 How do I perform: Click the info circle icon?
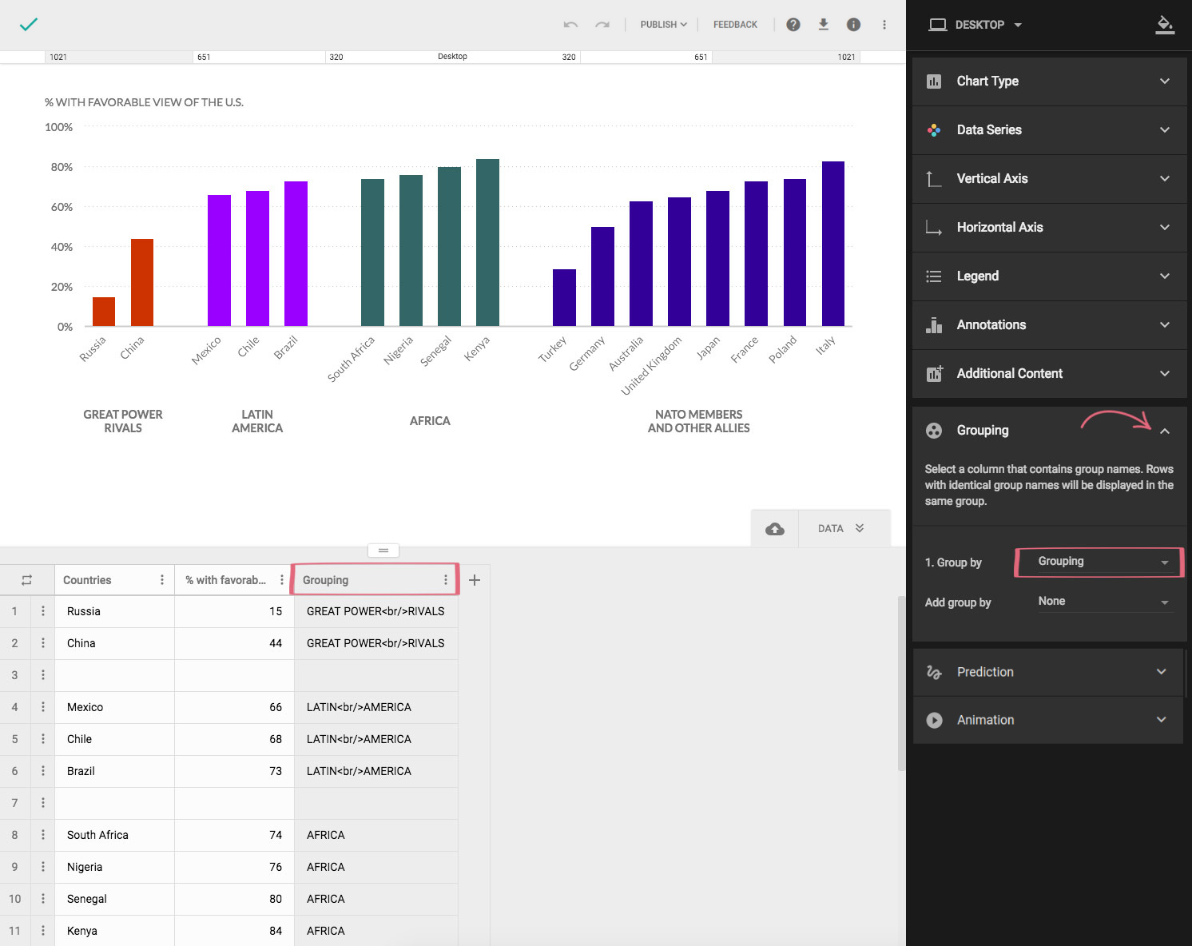click(x=853, y=25)
